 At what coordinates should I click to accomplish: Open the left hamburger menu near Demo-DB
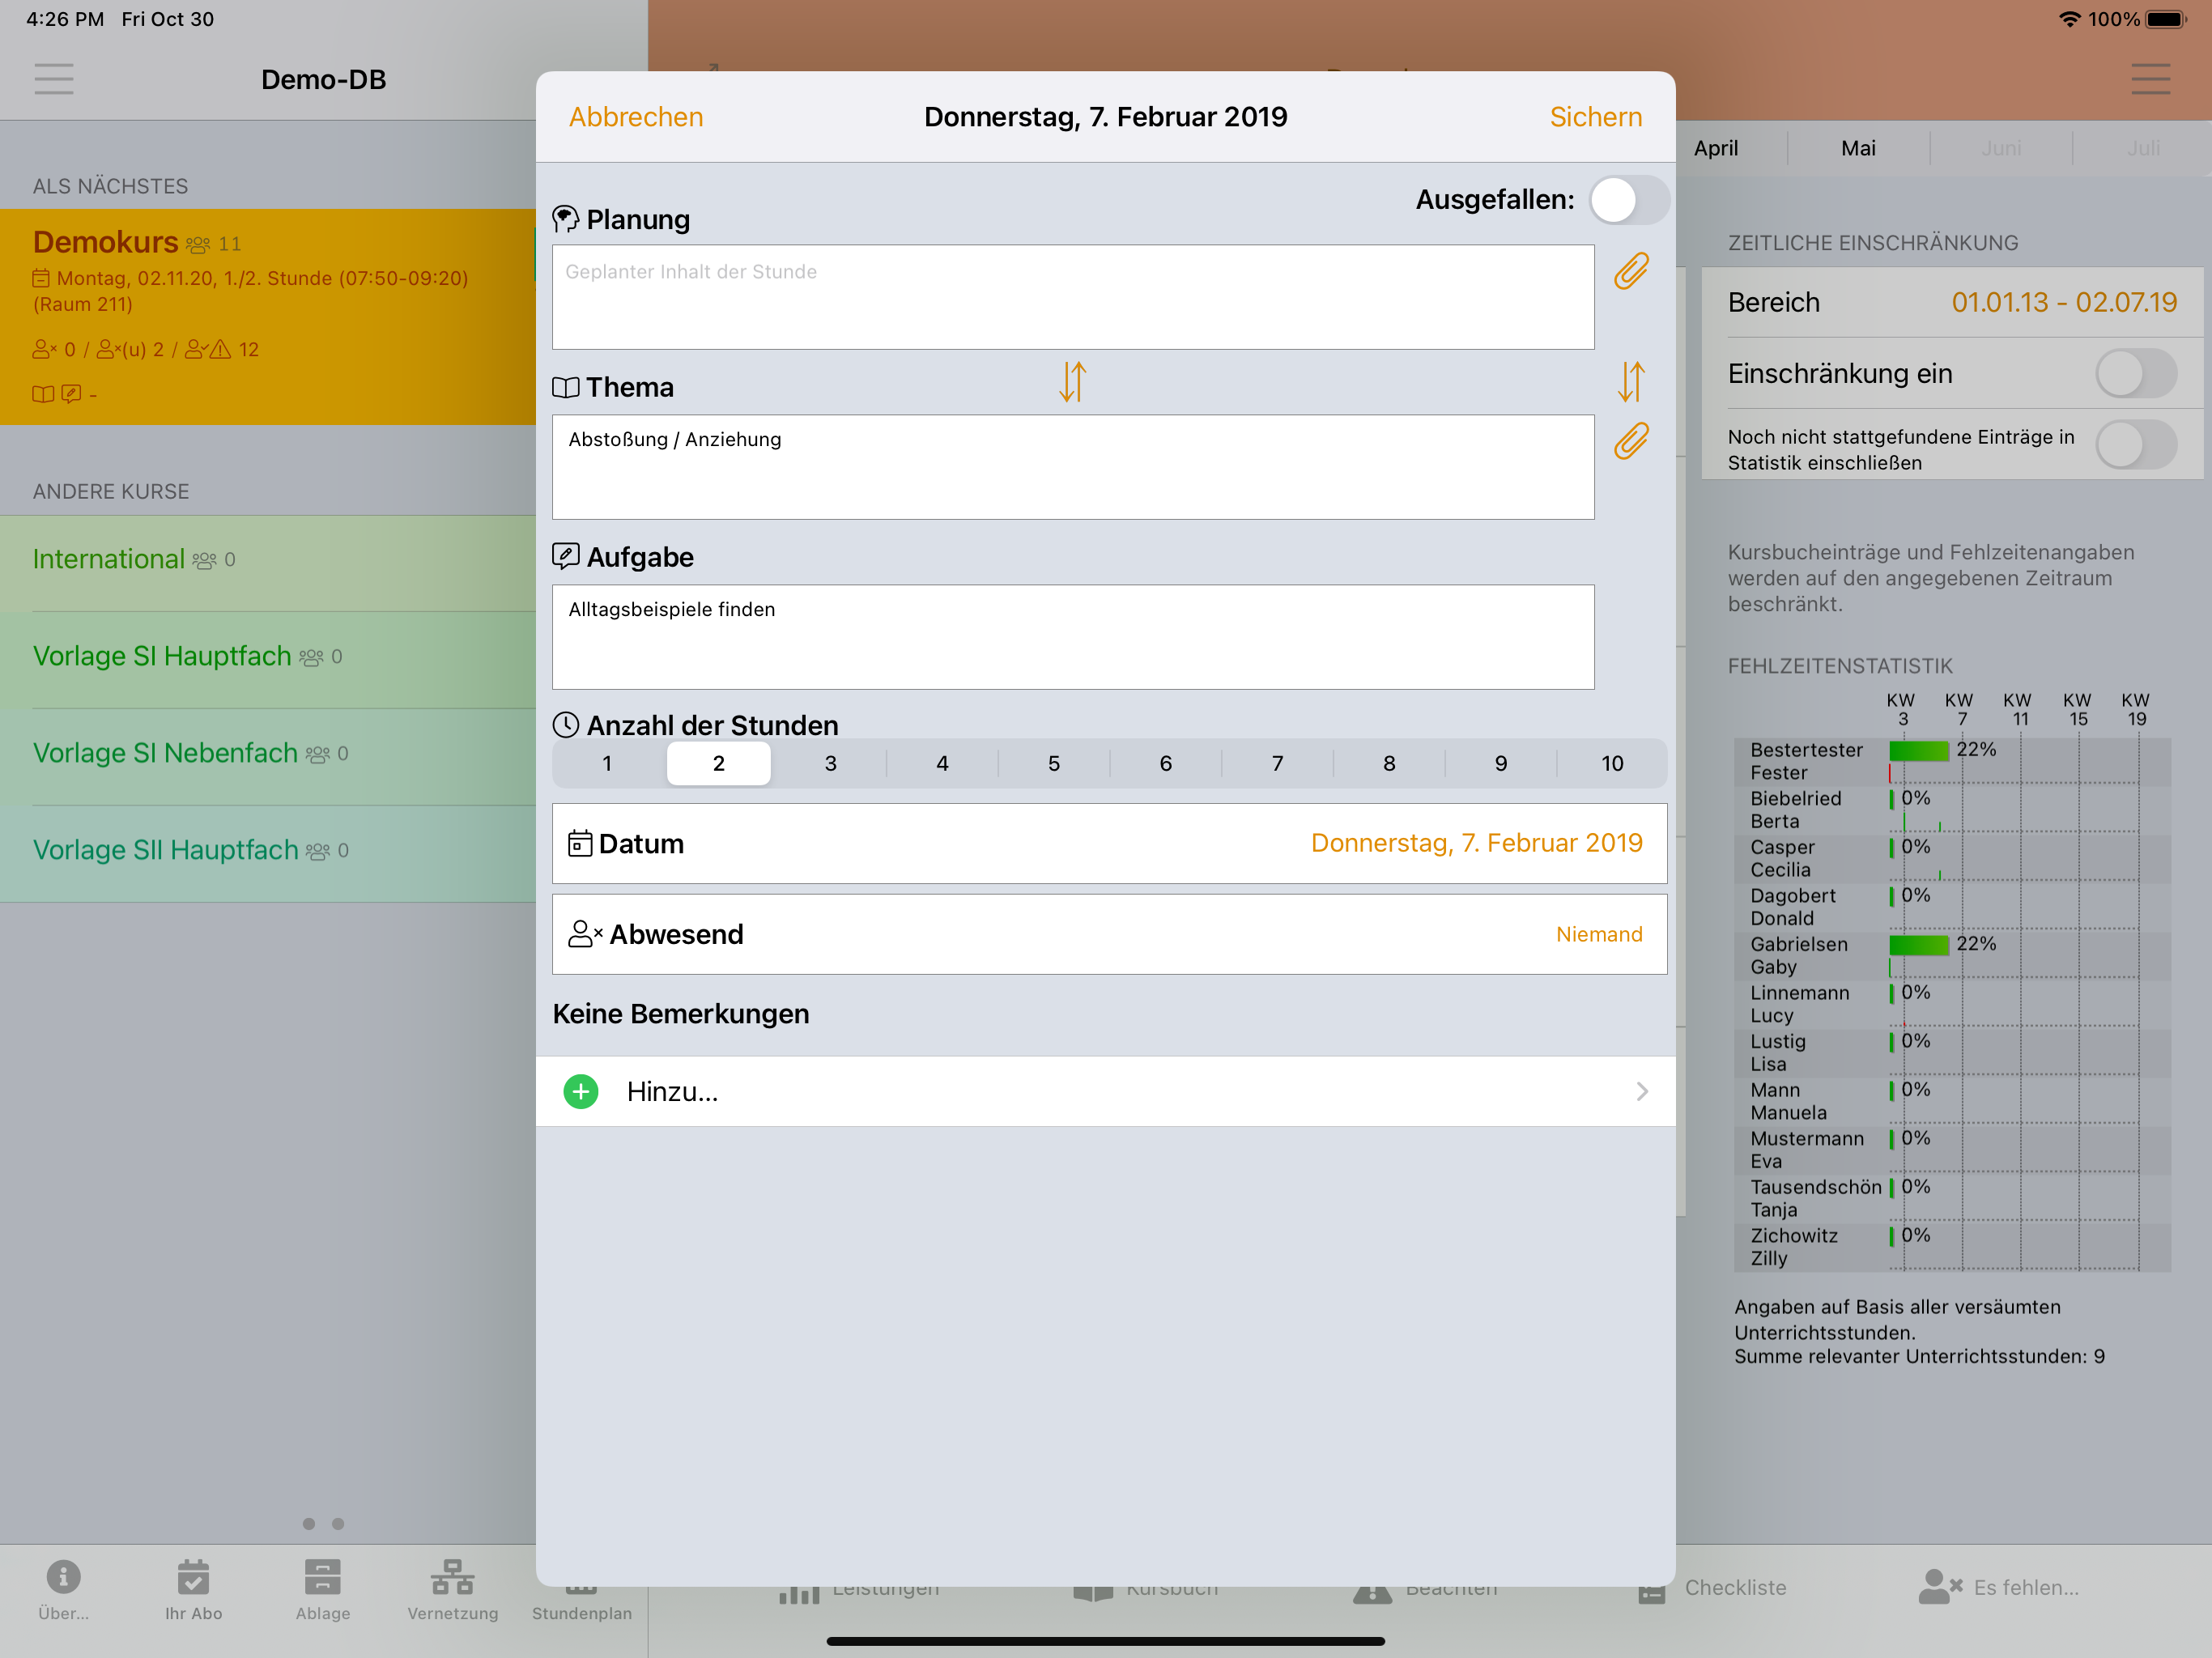pos(54,79)
